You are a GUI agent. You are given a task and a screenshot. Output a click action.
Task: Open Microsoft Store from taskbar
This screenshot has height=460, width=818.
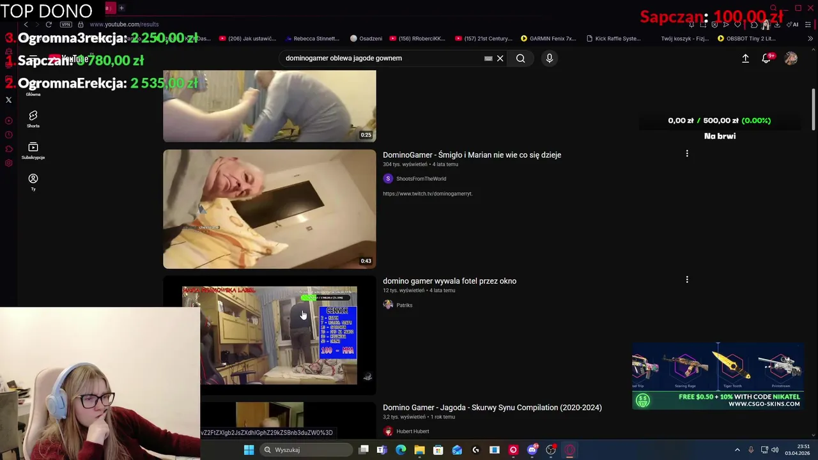click(438, 450)
